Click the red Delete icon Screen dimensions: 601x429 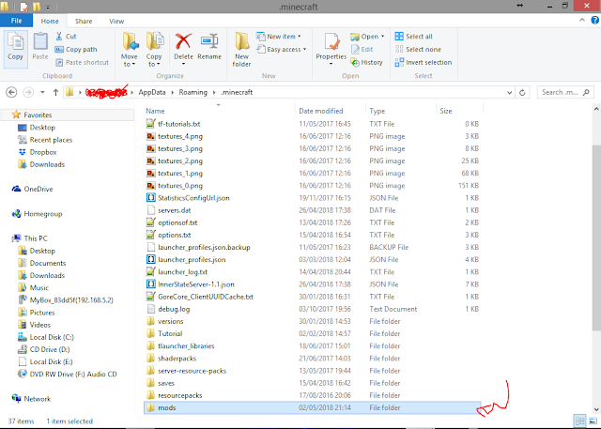[x=183, y=41]
